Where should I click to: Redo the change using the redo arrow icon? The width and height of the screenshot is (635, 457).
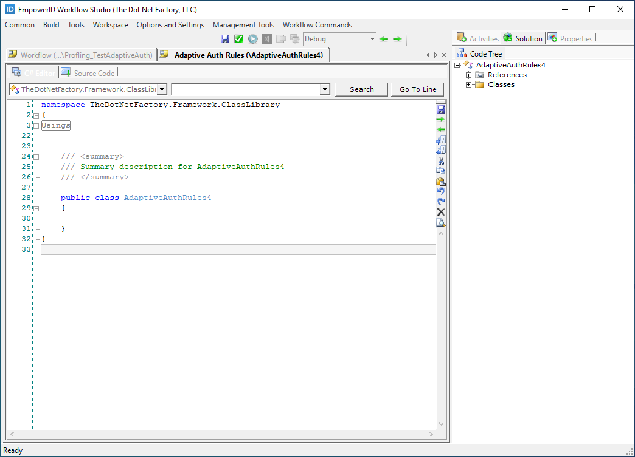click(x=441, y=202)
